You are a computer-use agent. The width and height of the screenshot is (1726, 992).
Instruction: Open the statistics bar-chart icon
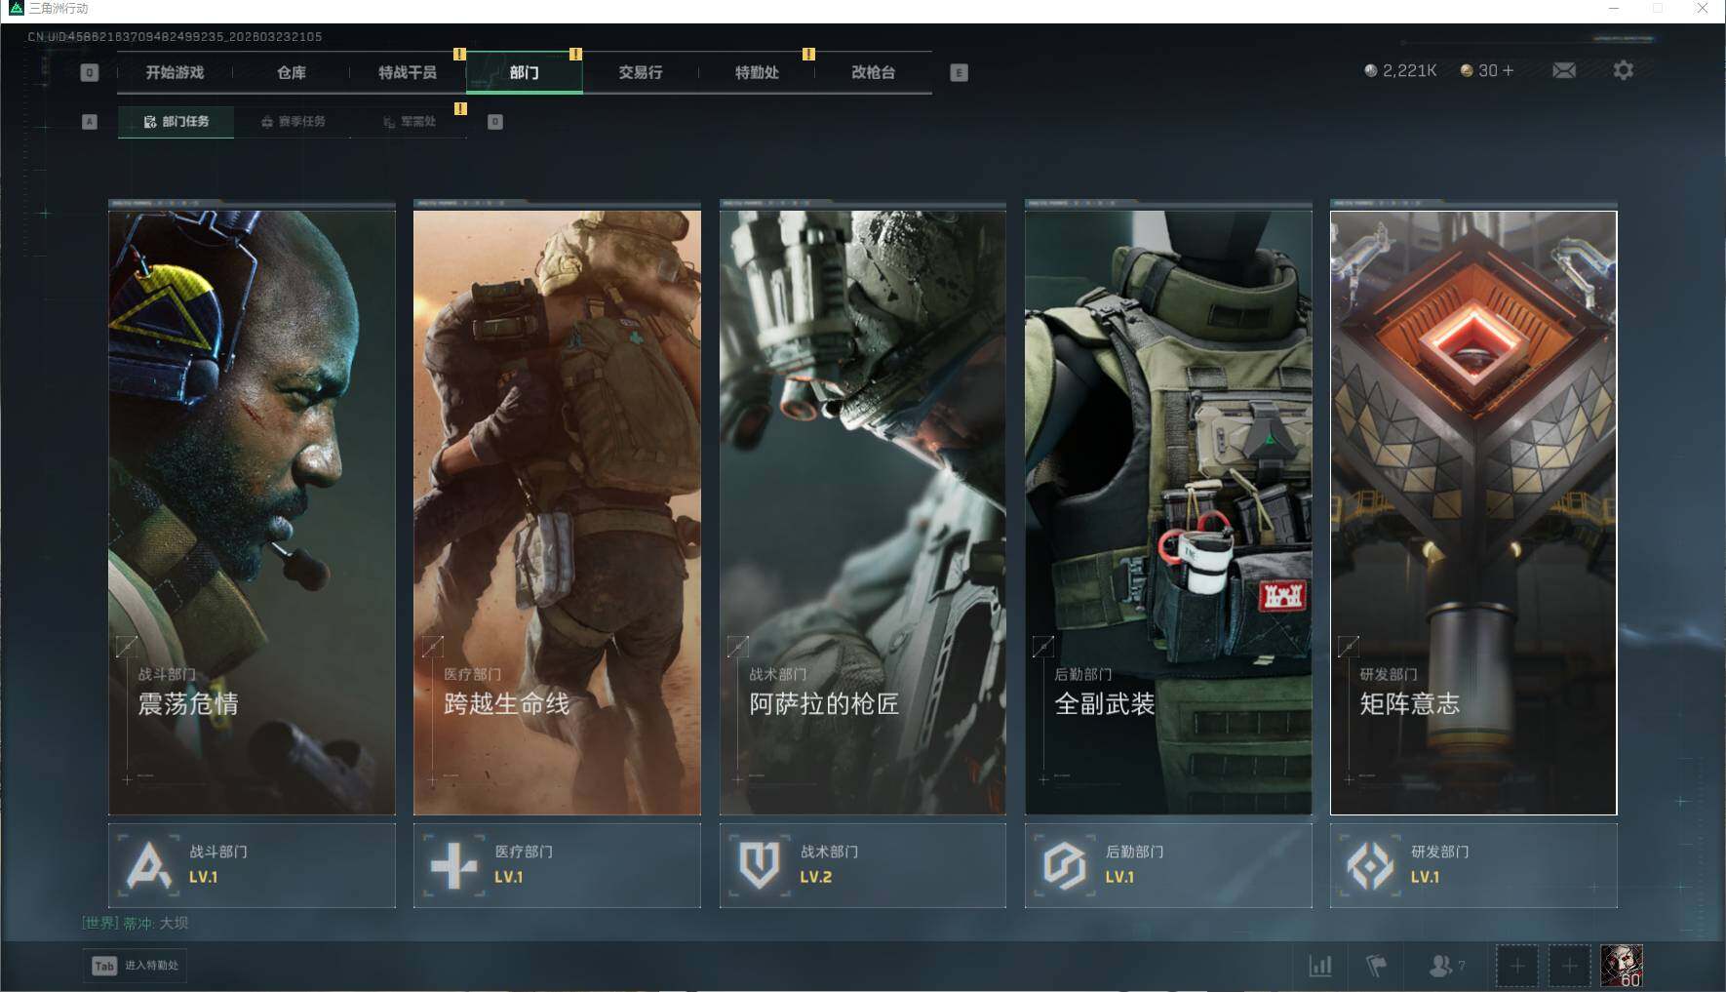point(1320,966)
